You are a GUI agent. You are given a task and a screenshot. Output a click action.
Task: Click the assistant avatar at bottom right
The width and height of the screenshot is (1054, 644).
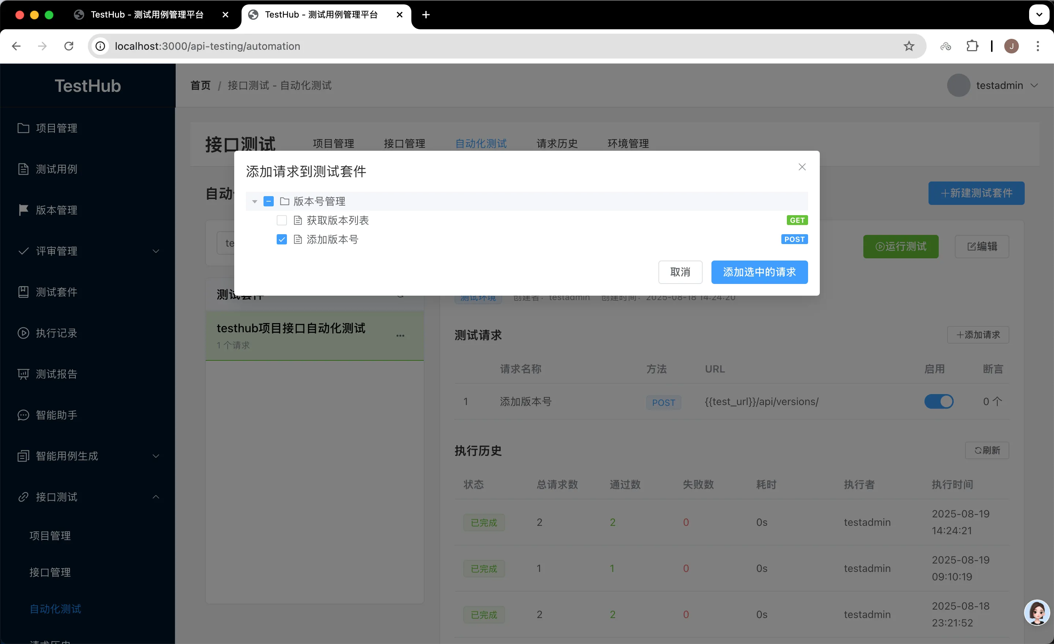point(1036,613)
